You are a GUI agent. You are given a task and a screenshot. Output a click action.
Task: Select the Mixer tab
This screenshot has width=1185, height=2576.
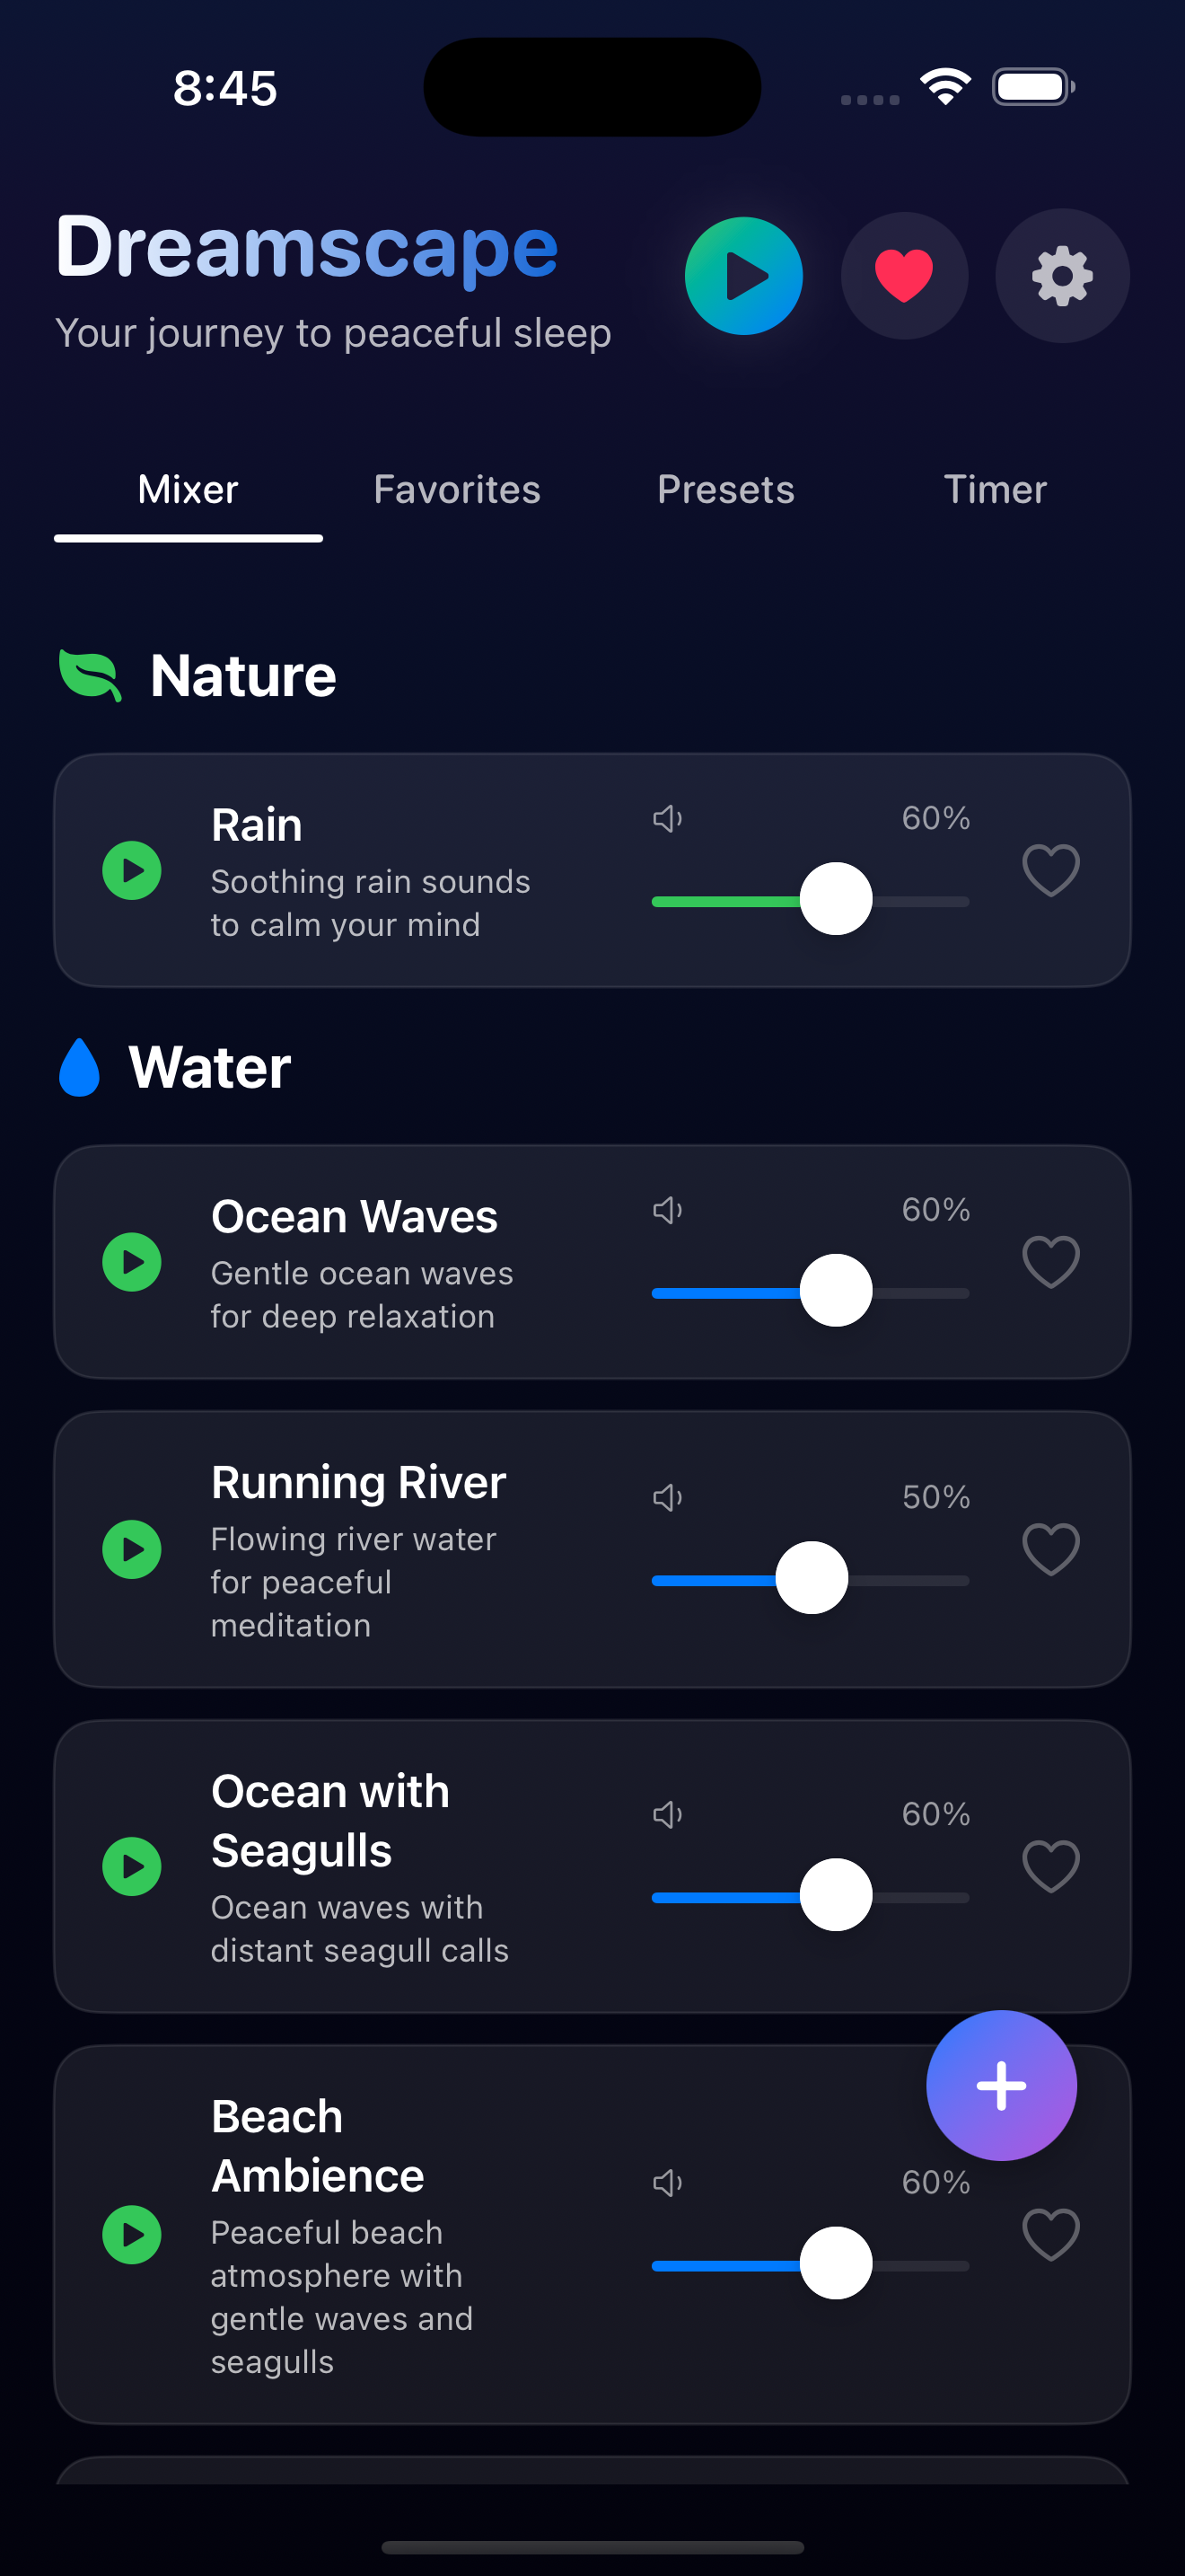(x=188, y=490)
